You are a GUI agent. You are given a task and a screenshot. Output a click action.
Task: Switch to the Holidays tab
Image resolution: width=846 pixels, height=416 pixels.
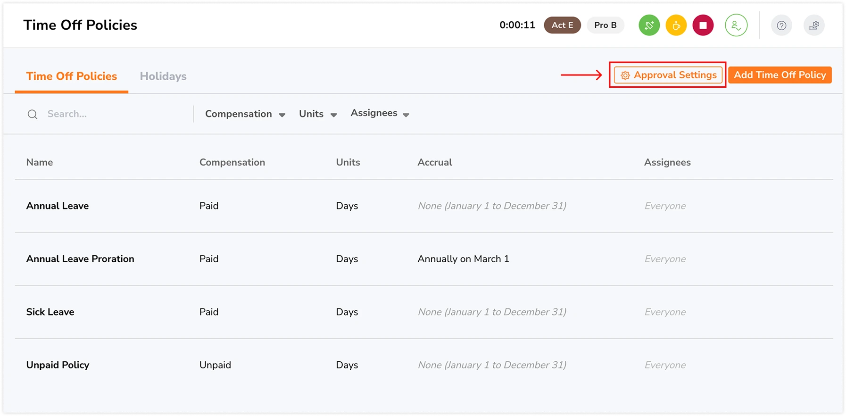[x=163, y=76]
